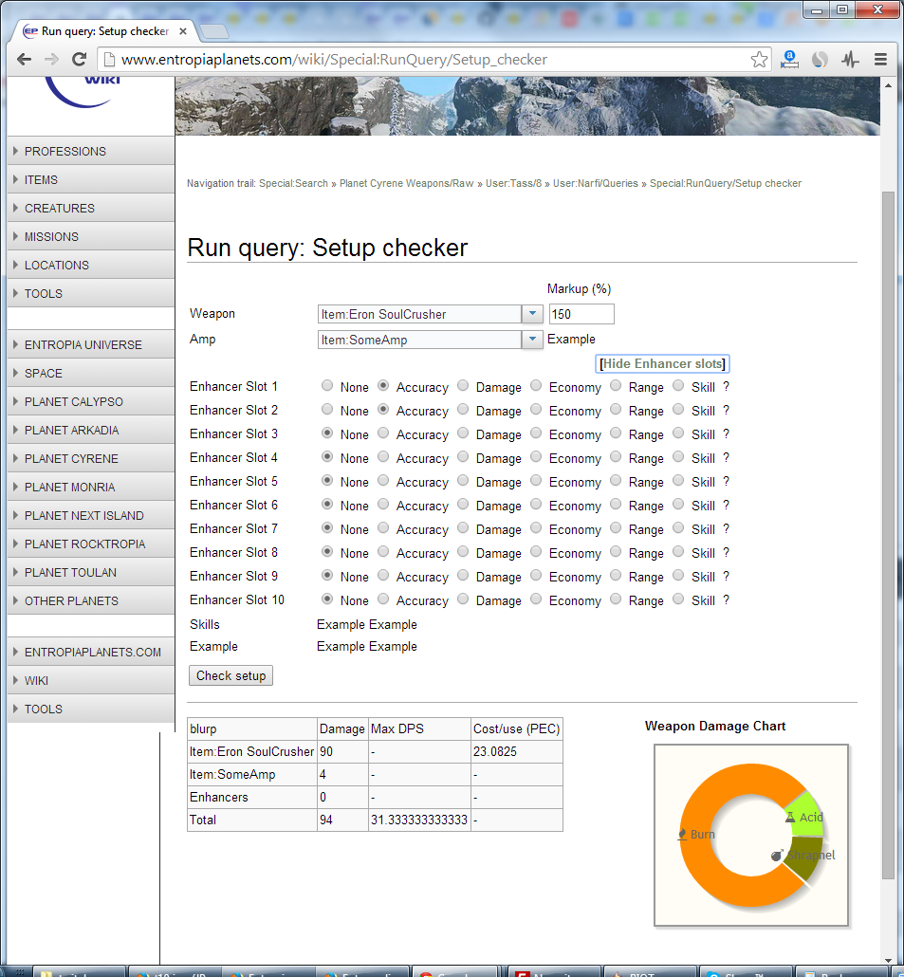Image resolution: width=904 pixels, height=977 pixels.
Task: Click the flame icon beside Burn
Action: 681,835
